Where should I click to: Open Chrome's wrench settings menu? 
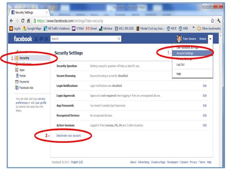[x=220, y=21]
